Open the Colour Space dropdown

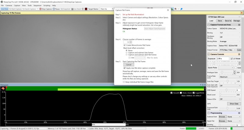point(230,29)
